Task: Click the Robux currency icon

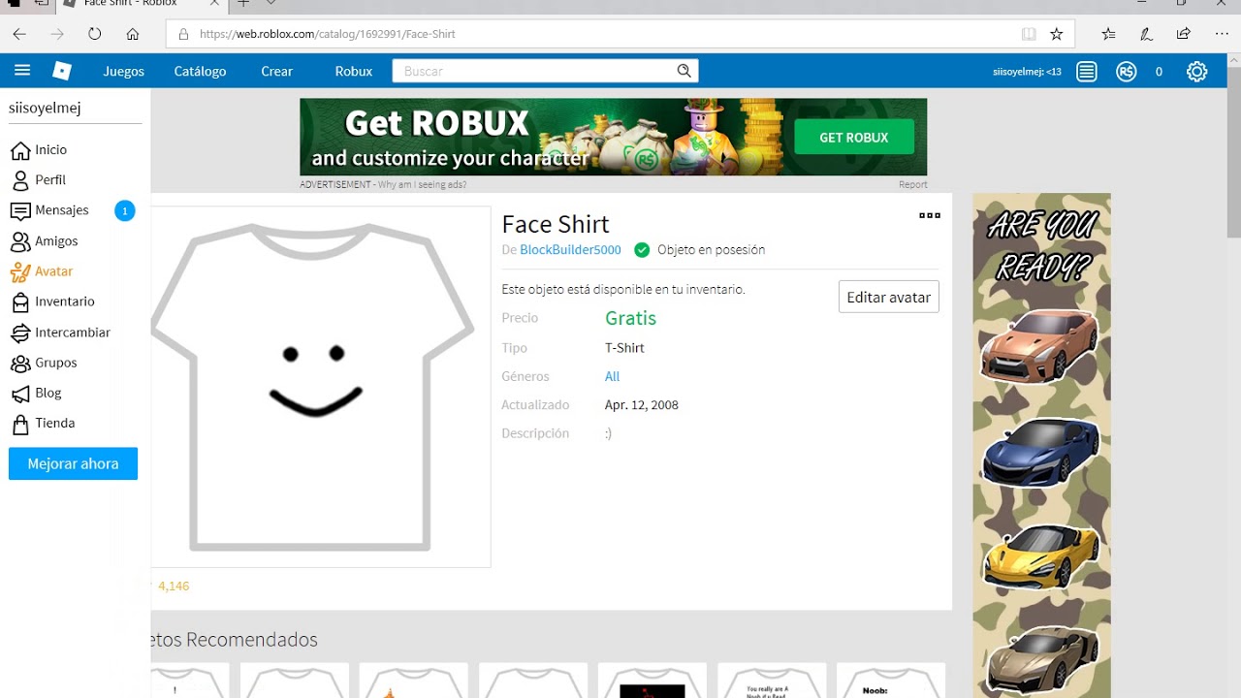Action: click(x=1126, y=71)
